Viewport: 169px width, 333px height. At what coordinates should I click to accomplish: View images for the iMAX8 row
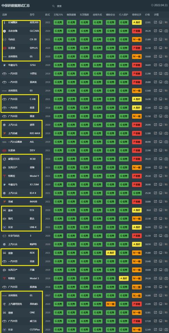pos(161,202)
